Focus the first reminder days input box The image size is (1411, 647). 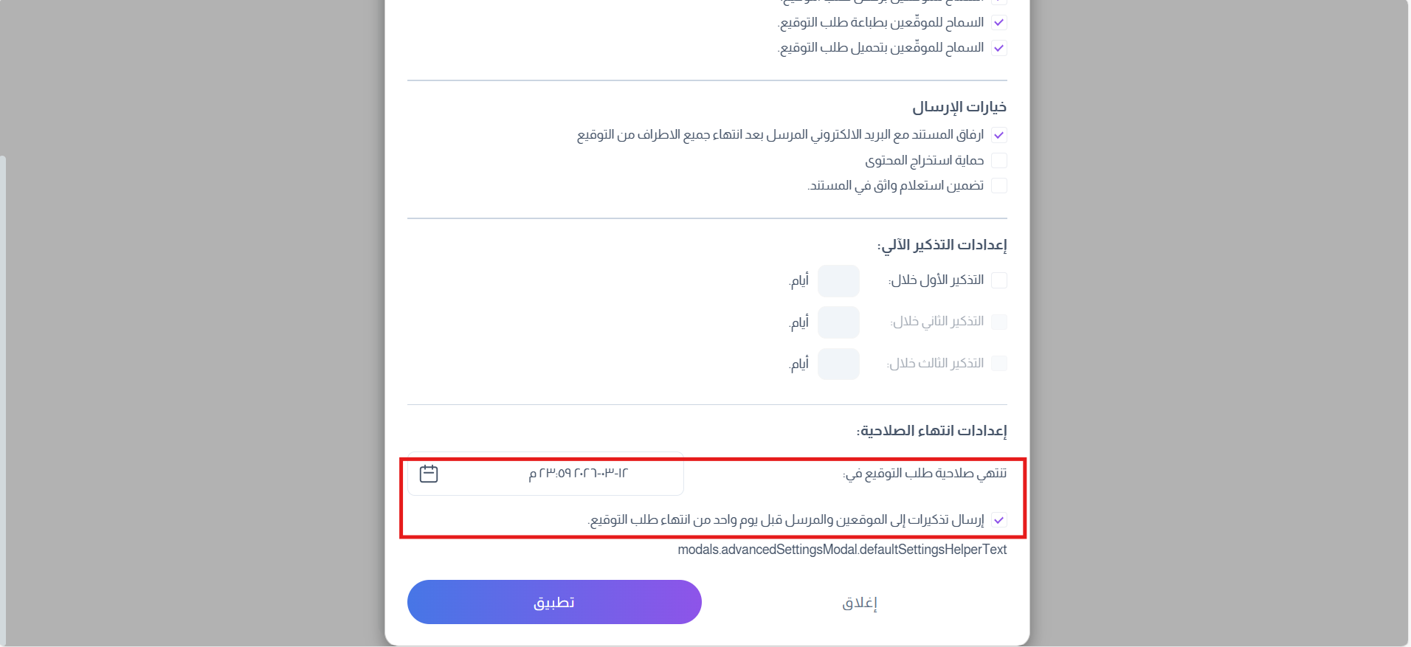tap(838, 281)
